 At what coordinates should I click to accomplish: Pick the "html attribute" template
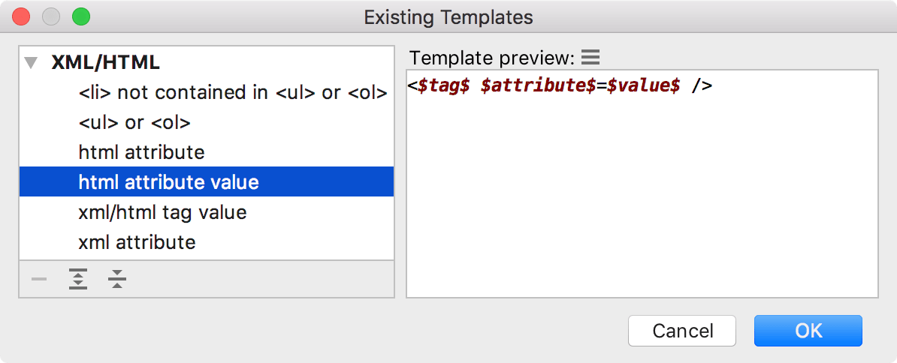click(x=141, y=152)
